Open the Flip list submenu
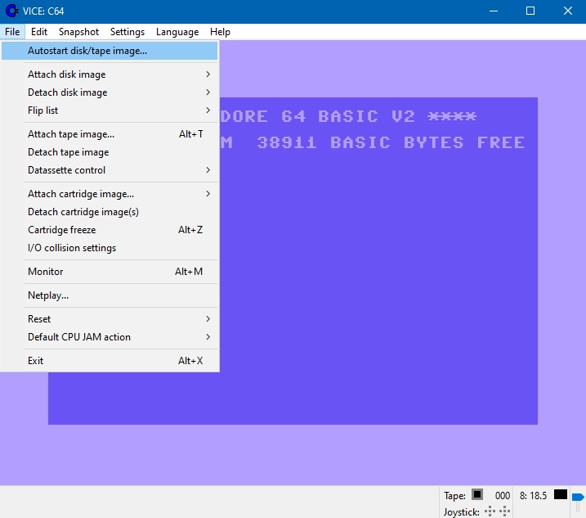Viewport: 586px width, 518px height. point(110,110)
